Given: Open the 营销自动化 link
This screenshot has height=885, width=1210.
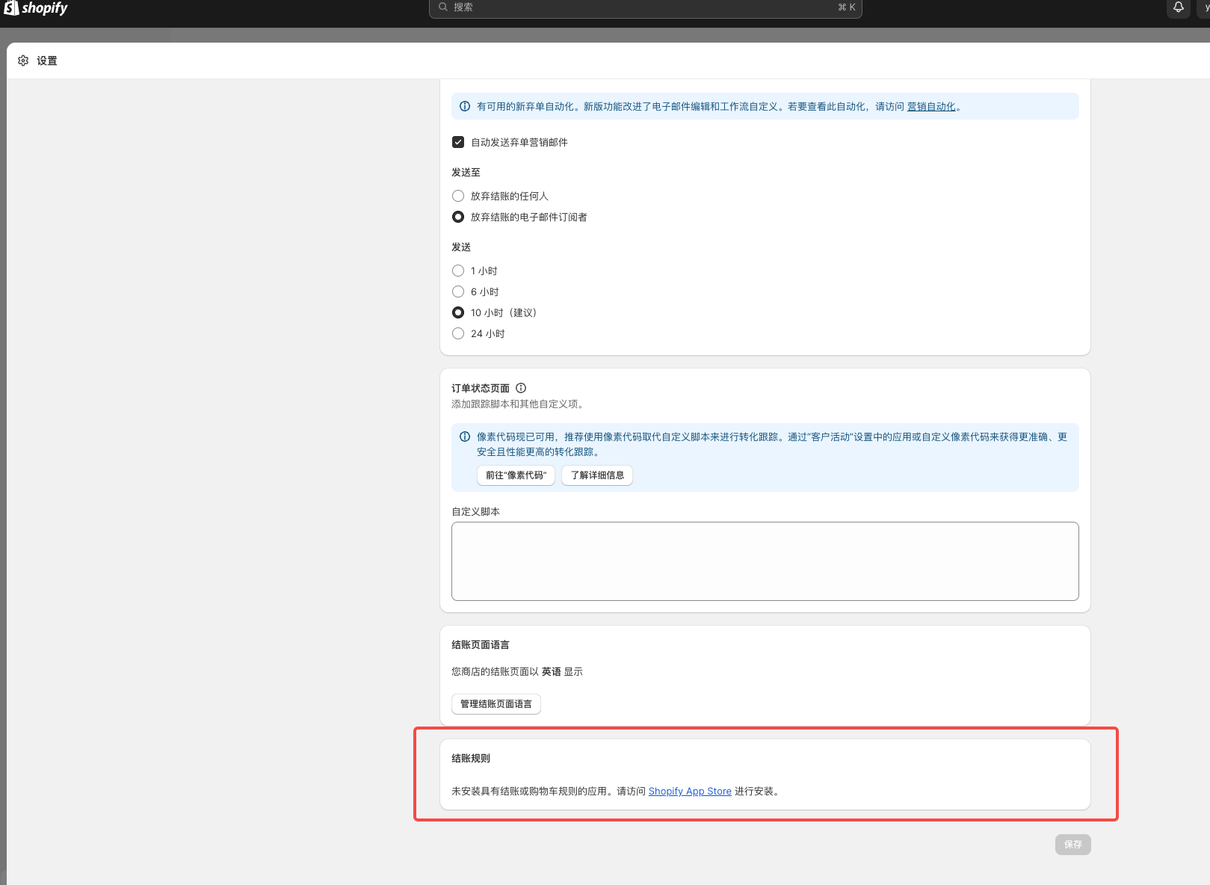Looking at the screenshot, I should 931,107.
